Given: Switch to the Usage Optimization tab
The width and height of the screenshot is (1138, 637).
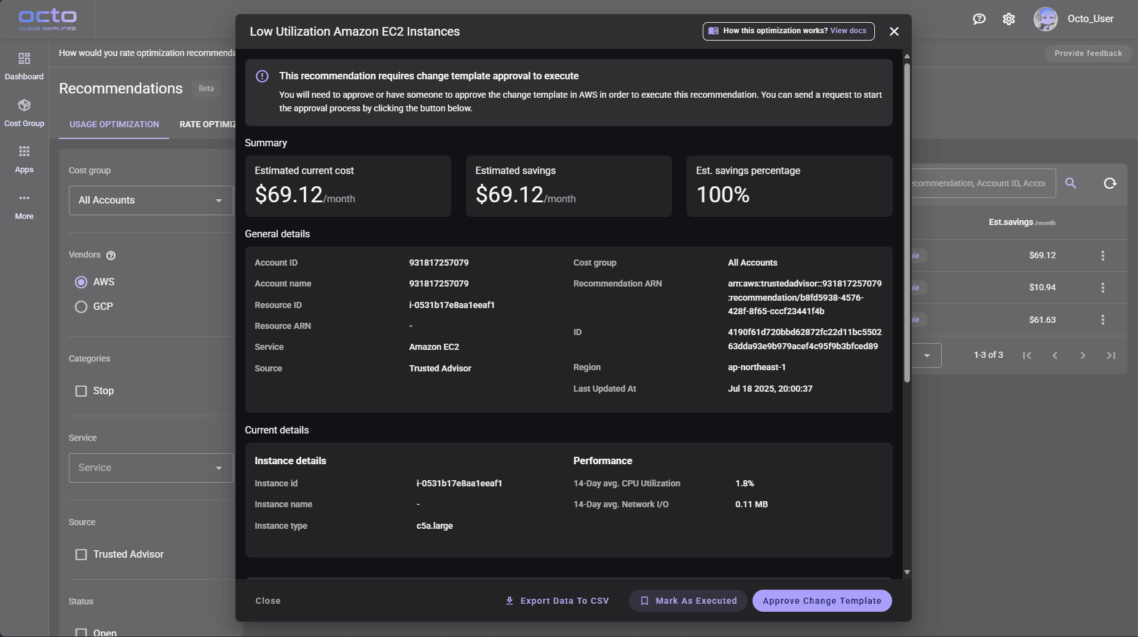Looking at the screenshot, I should pos(114,124).
